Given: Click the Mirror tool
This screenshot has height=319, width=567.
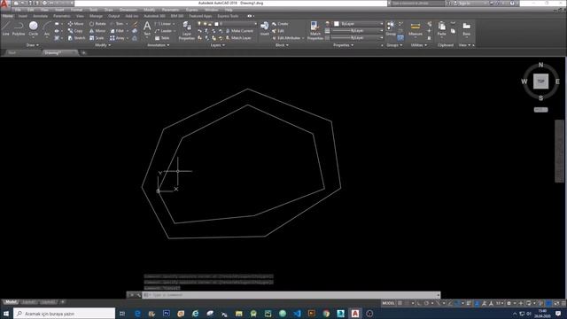Looking at the screenshot, I should (x=97, y=31).
